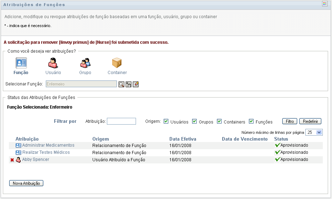
Task: Click green check status icon for Administrar Medicamentos
Action: pyautogui.click(x=277, y=145)
